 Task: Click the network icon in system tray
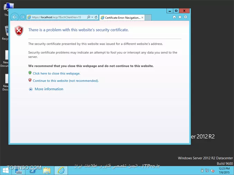[x=207, y=171]
